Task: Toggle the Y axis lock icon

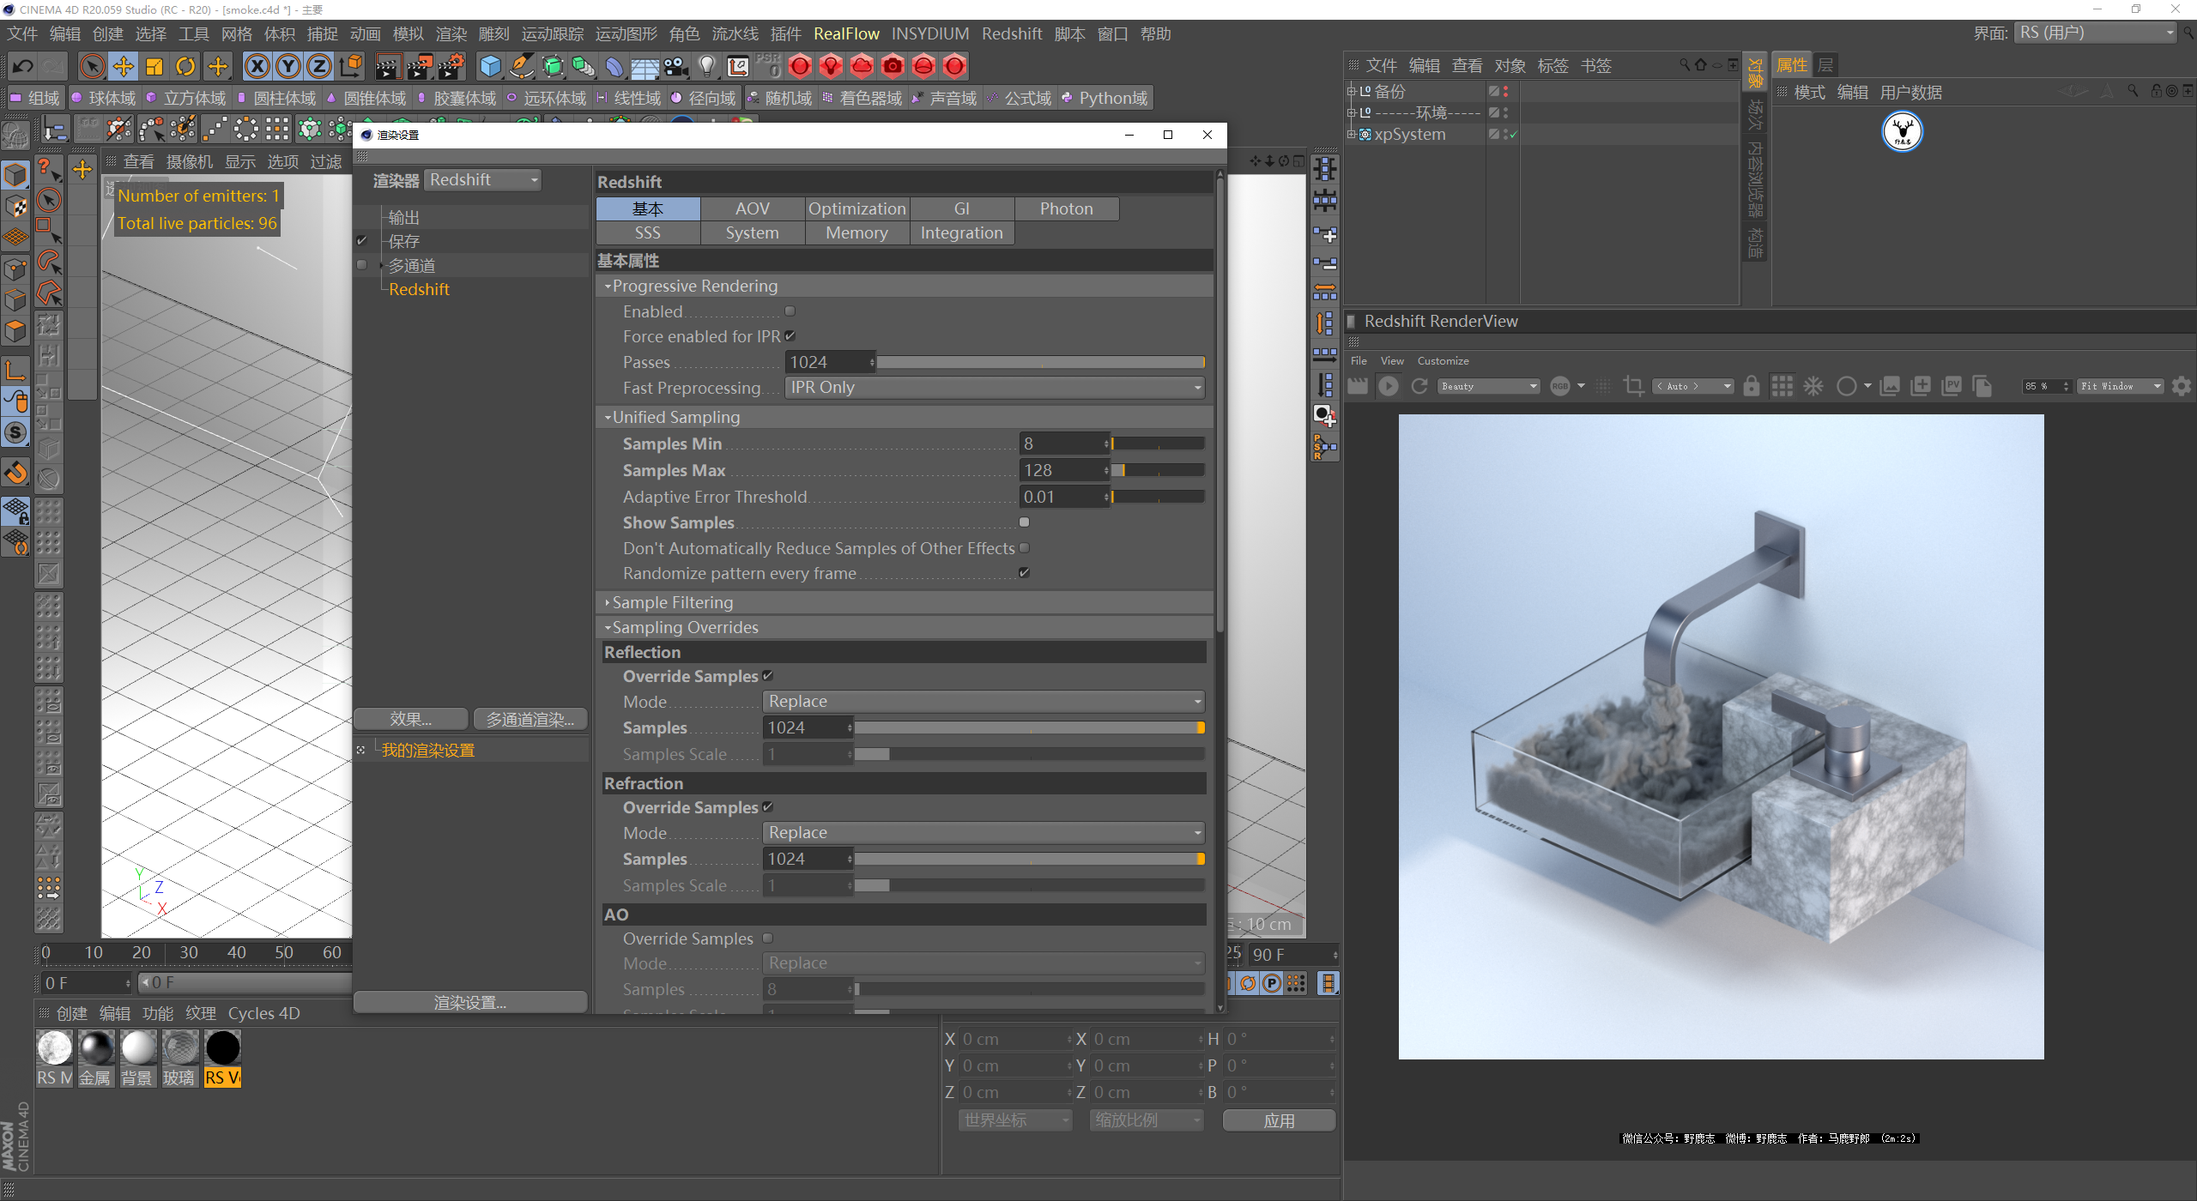Action: [x=288, y=66]
